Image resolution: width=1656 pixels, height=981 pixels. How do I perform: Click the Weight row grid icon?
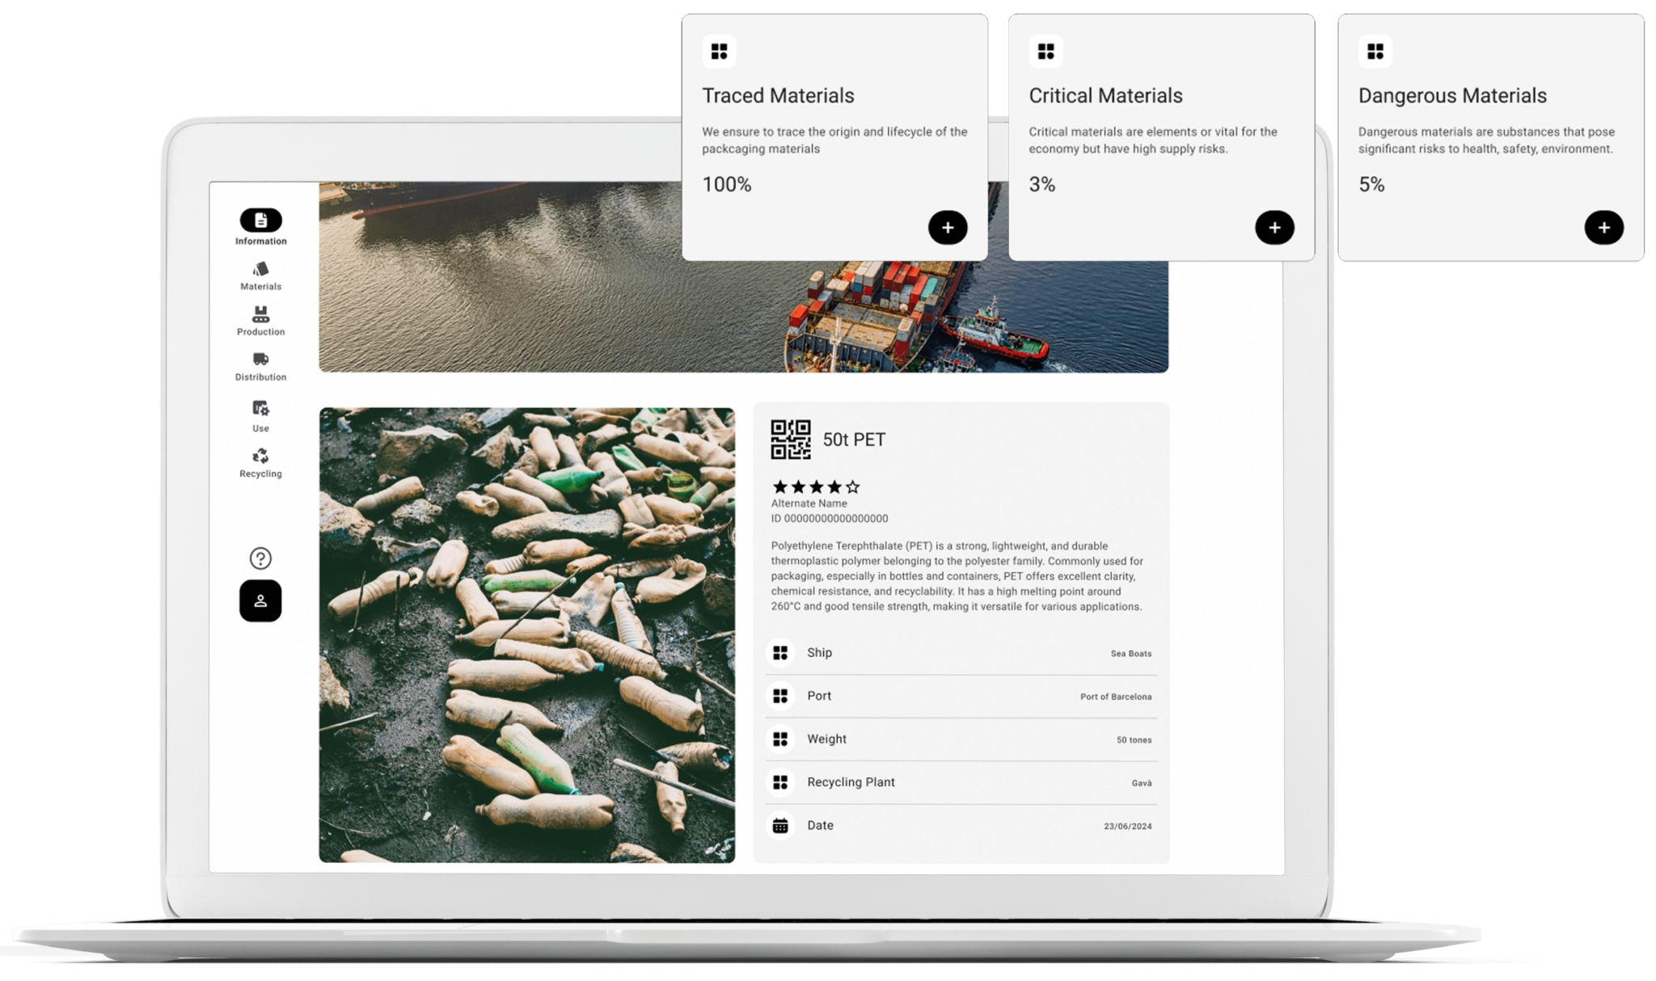coord(780,739)
